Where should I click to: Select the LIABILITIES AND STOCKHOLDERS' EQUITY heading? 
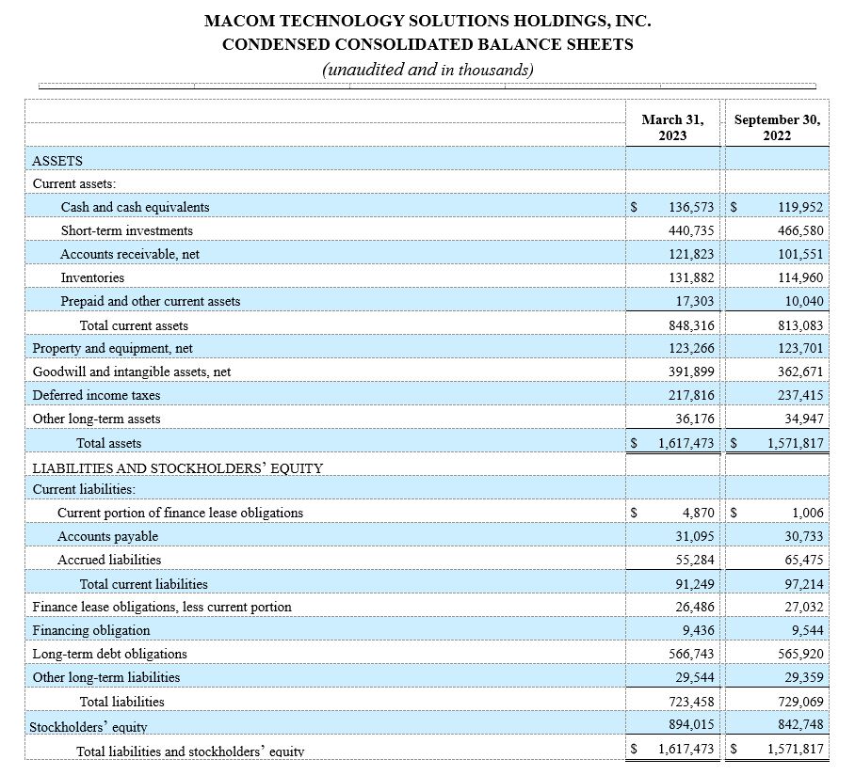pos(178,467)
